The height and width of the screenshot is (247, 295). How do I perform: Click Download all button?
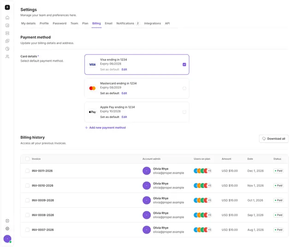274,139
